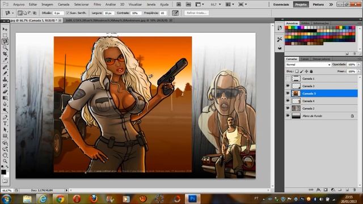The width and height of the screenshot is (363, 204).
Task: Select the Gradient tool
Action: [x=5, y=98]
